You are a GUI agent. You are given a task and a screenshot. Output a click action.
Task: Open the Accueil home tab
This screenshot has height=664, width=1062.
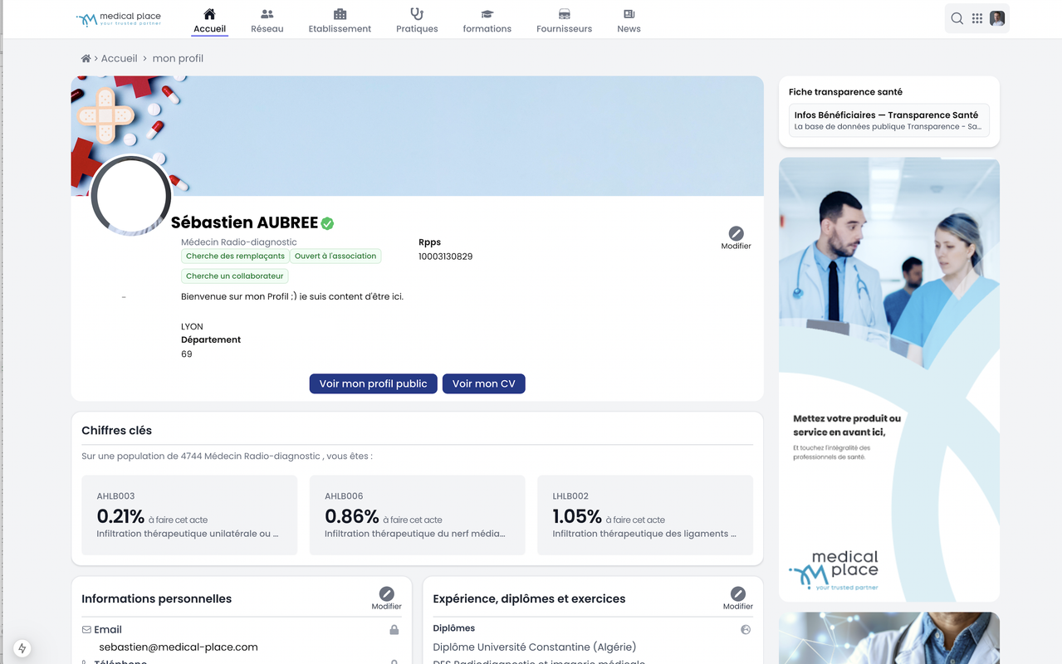click(x=209, y=21)
